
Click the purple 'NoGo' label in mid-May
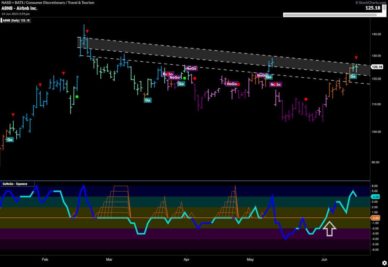coord(276,84)
